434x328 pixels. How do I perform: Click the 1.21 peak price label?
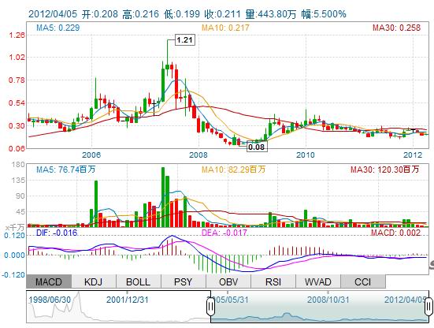184,40
